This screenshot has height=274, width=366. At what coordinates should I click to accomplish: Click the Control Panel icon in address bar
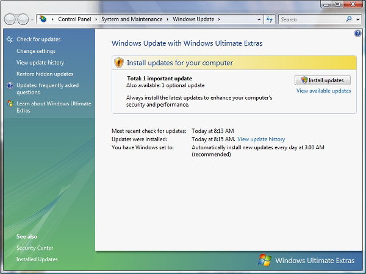pyautogui.click(x=43, y=19)
